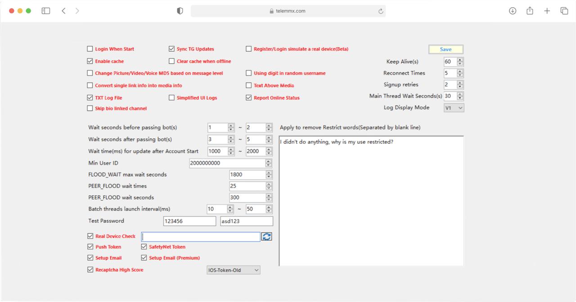Check Clear cache when offline
The width and height of the screenshot is (576, 302).
click(x=171, y=61)
